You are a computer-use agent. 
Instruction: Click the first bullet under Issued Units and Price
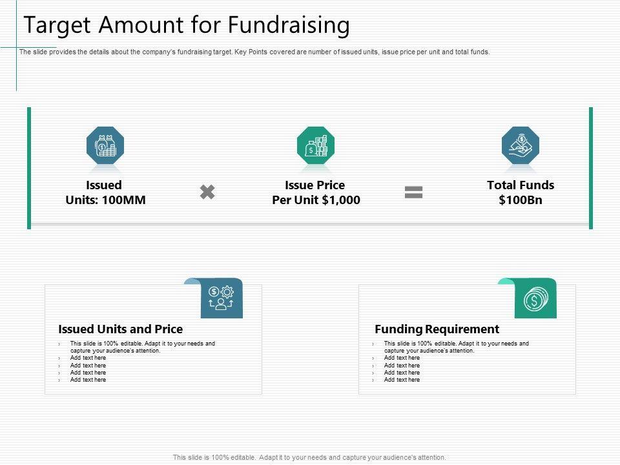(x=142, y=347)
